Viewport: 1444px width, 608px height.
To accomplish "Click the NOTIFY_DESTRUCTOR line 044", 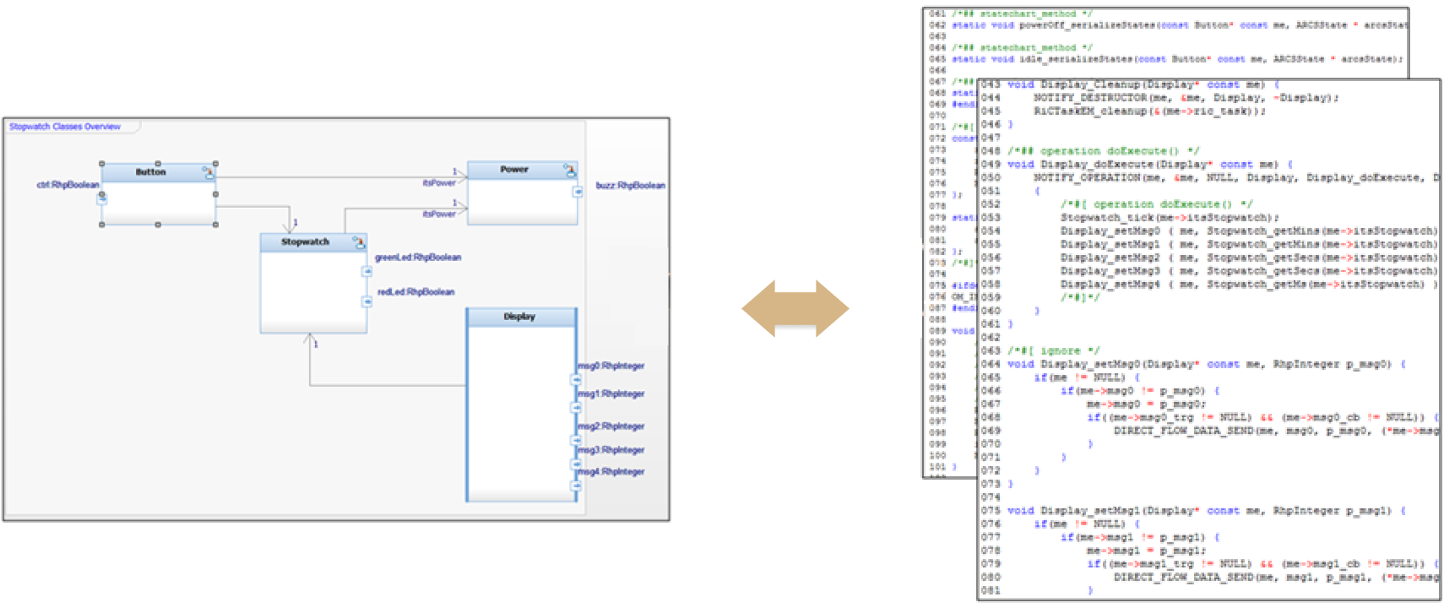I will [1186, 98].
